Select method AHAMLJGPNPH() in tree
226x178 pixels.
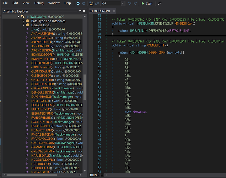point(57,34)
